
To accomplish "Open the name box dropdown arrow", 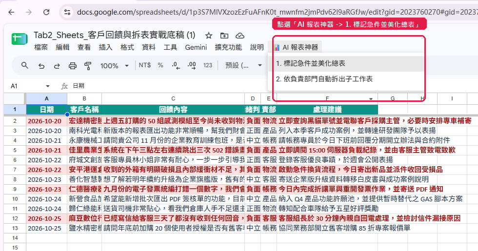I will pyautogui.click(x=48, y=86).
